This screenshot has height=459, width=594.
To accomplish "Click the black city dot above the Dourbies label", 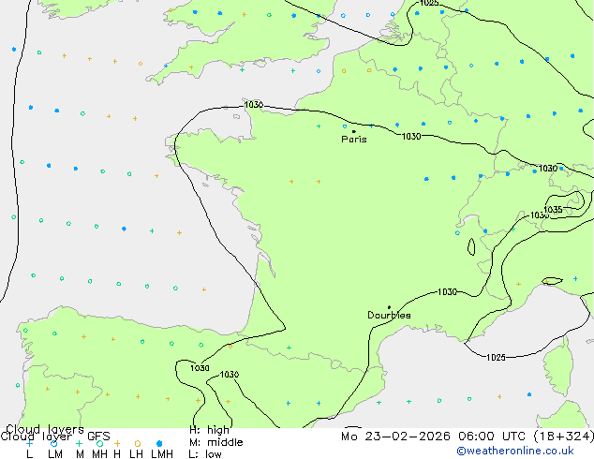I will [389, 307].
